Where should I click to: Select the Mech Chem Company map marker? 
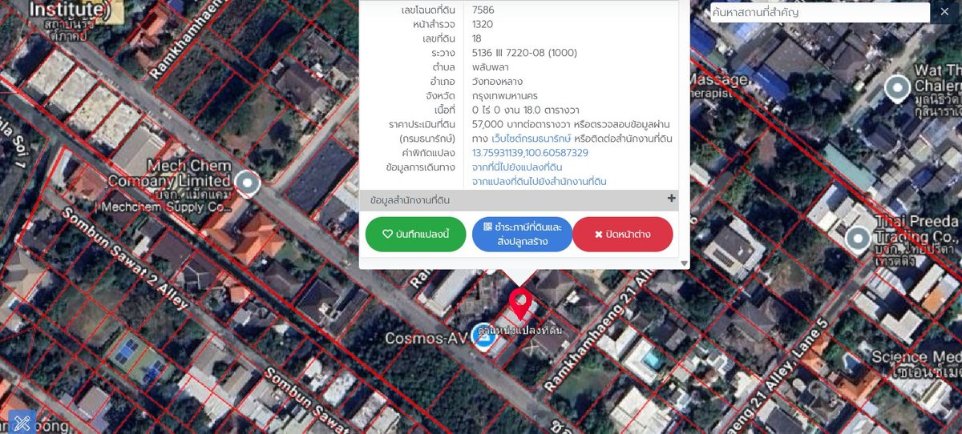coord(249,183)
